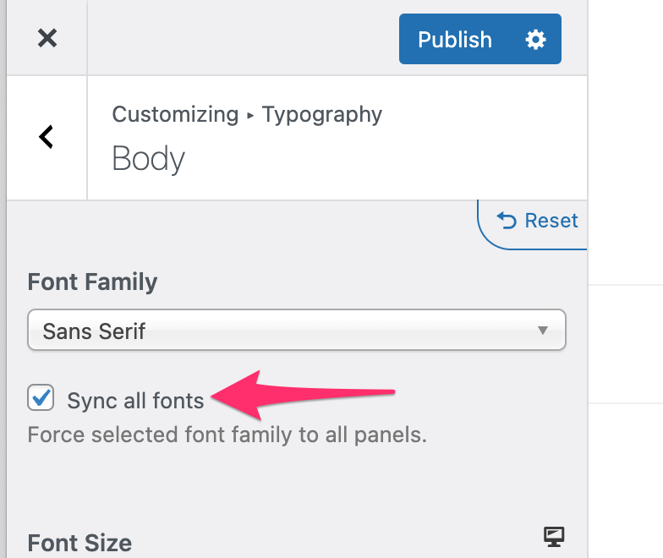Click the dropdown triangle in Font Family selector
Image resolution: width=663 pixels, height=558 pixels.
543,330
